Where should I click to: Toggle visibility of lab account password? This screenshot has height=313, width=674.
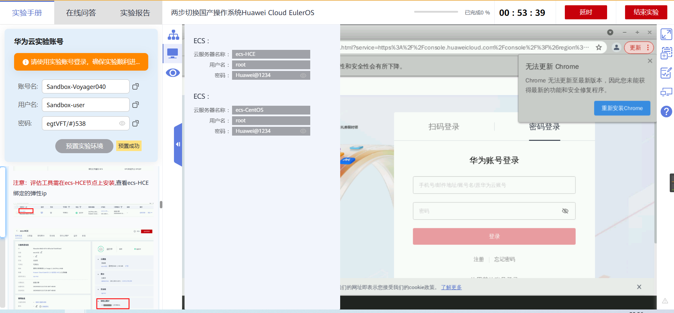click(x=122, y=123)
